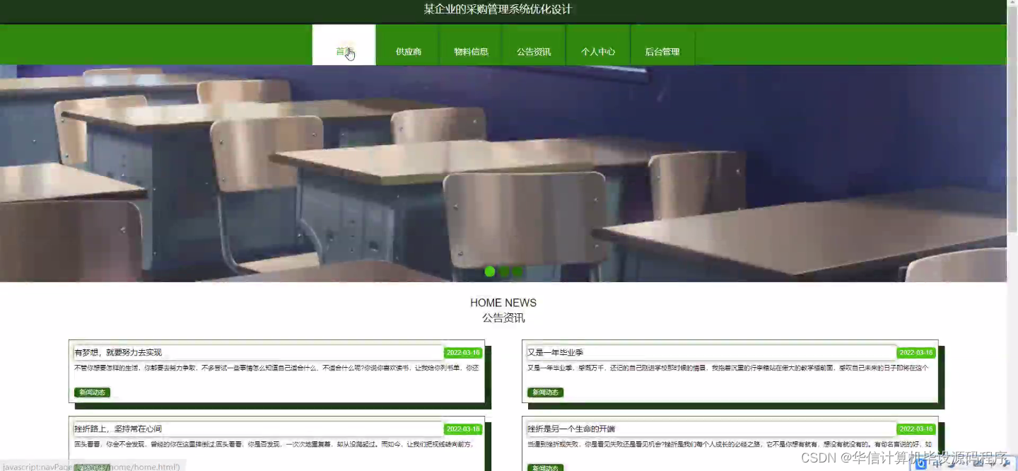Click the 新闻动态 tag on the first news card
The width and height of the screenshot is (1018, 471).
click(92, 392)
